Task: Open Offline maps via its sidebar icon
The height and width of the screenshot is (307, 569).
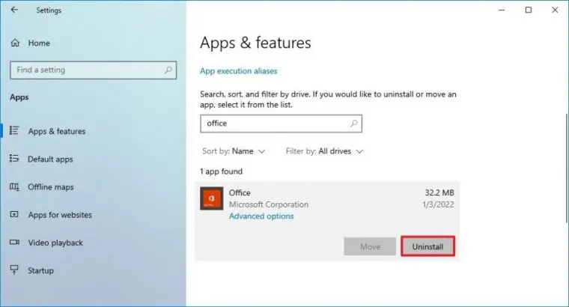Action: tap(14, 186)
